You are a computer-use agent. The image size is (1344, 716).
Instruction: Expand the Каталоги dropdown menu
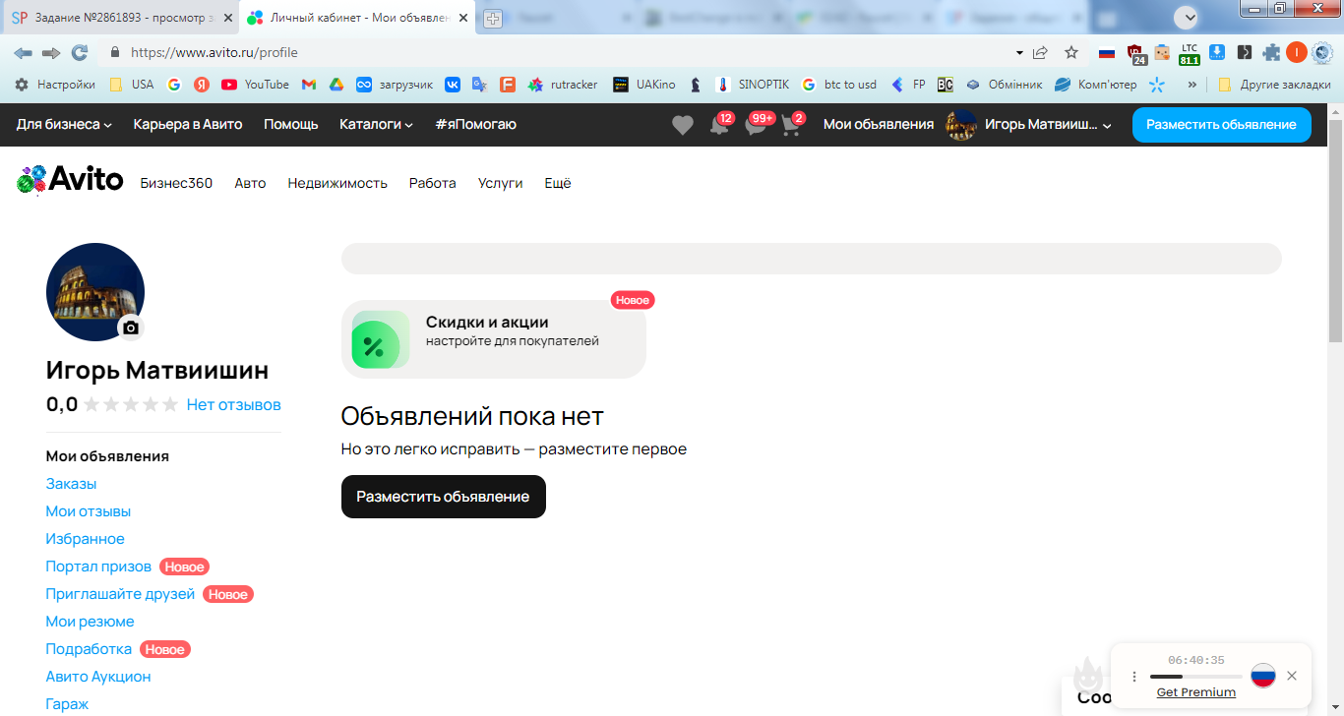click(x=376, y=125)
